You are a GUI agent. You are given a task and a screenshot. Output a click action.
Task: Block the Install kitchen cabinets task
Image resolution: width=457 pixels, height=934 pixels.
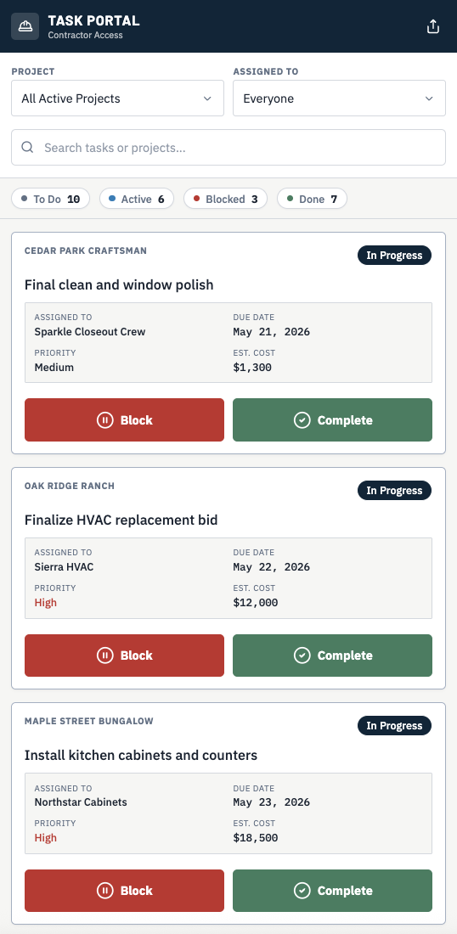[x=124, y=891]
